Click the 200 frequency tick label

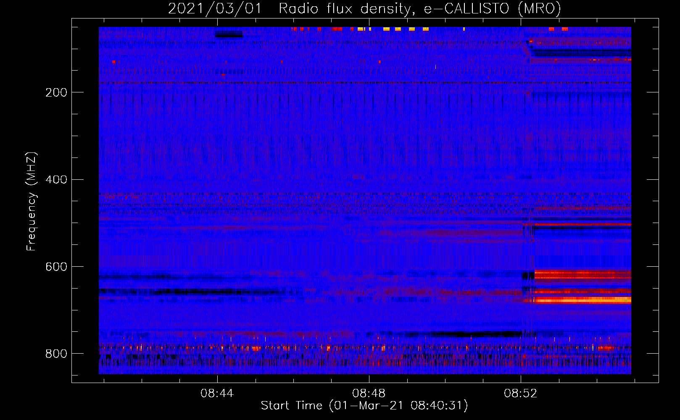56,92
